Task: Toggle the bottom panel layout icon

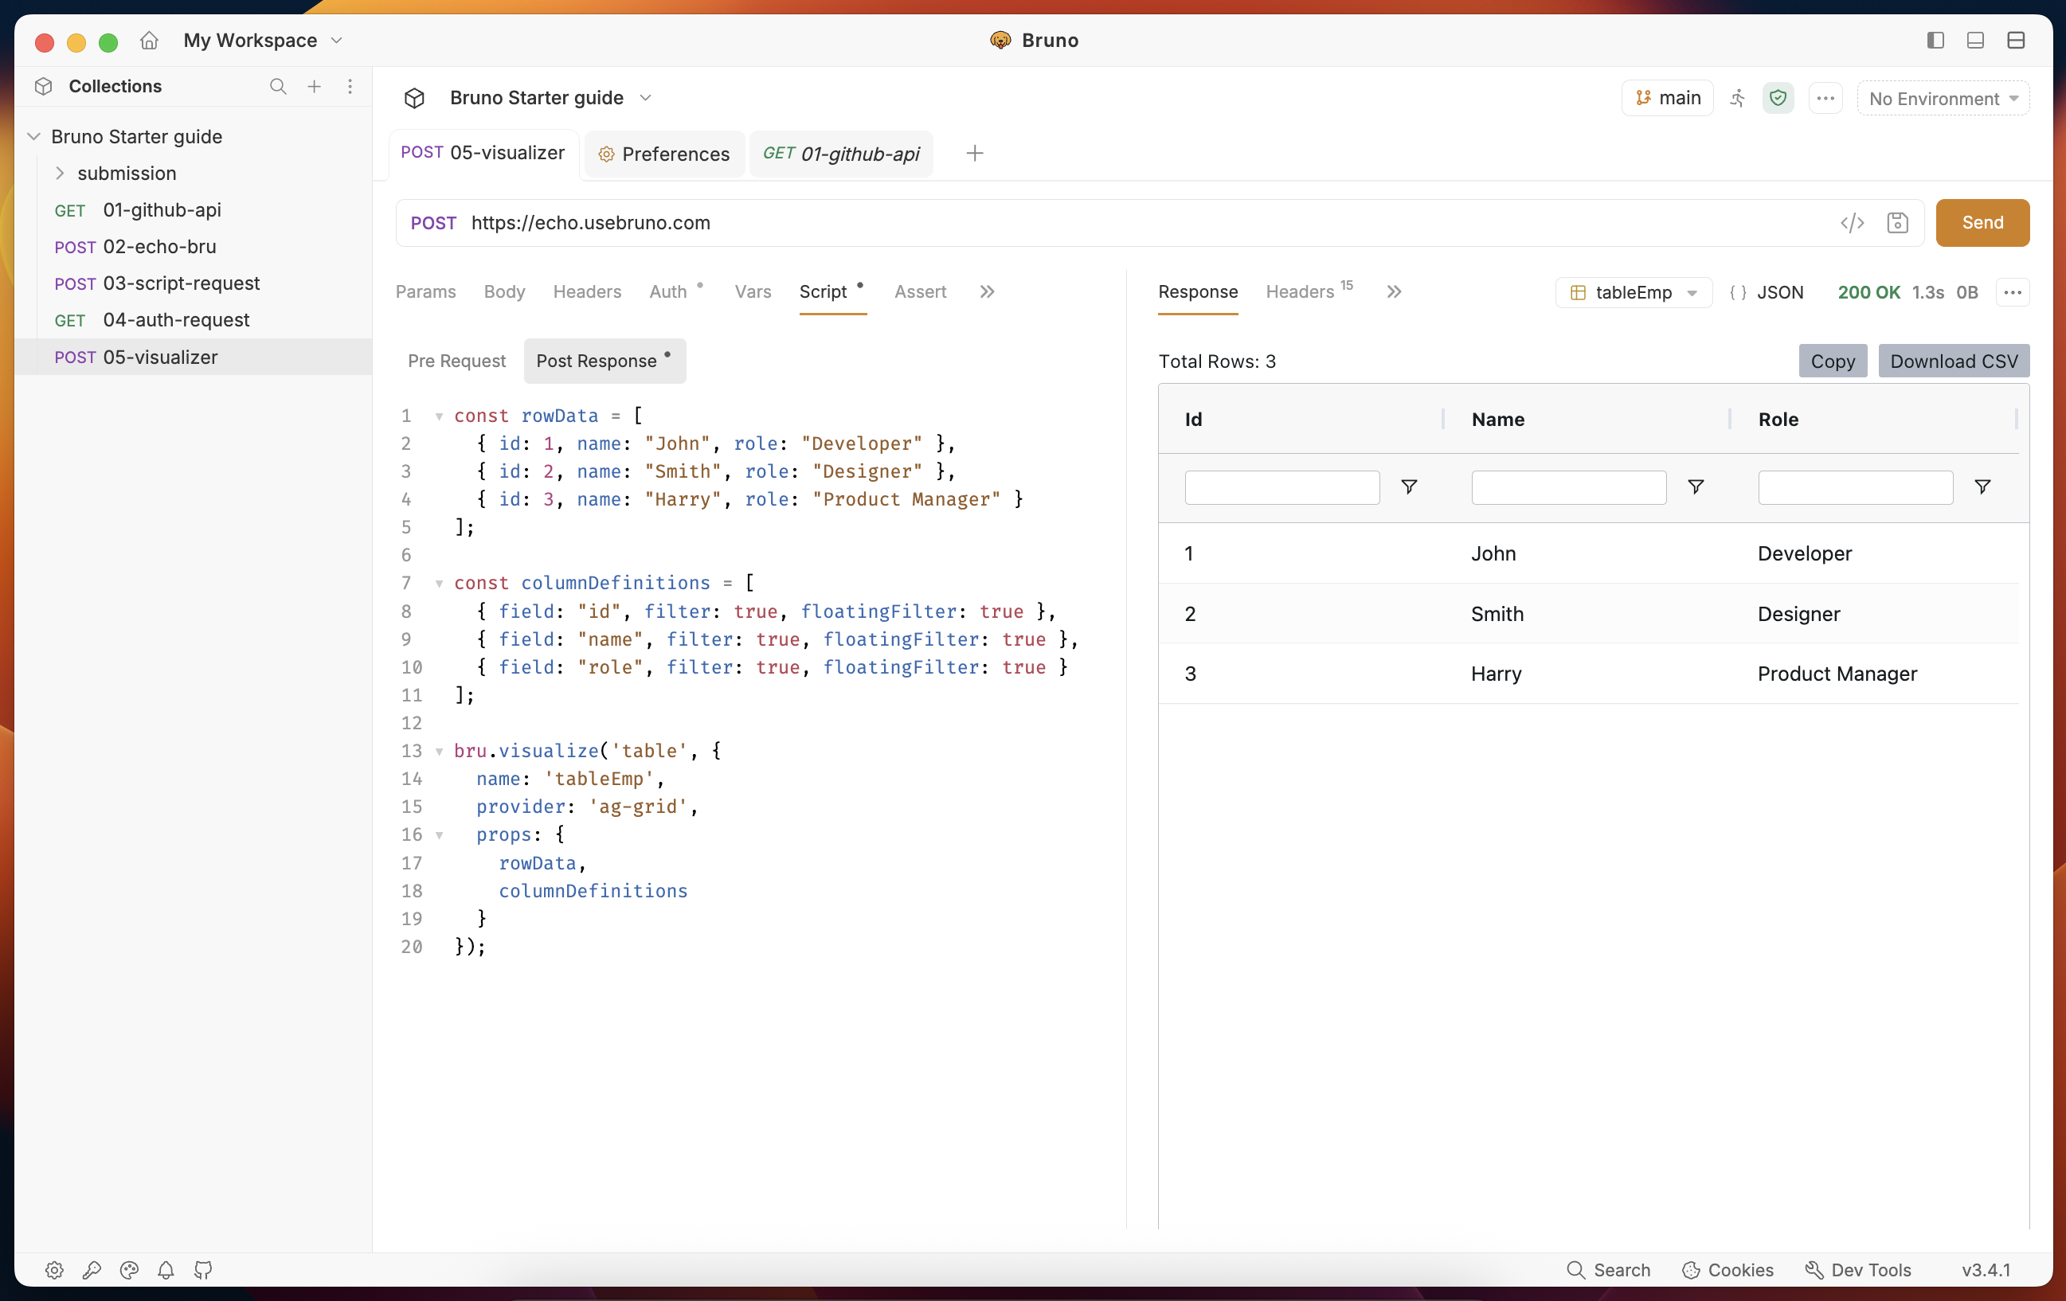Action: coord(1976,41)
